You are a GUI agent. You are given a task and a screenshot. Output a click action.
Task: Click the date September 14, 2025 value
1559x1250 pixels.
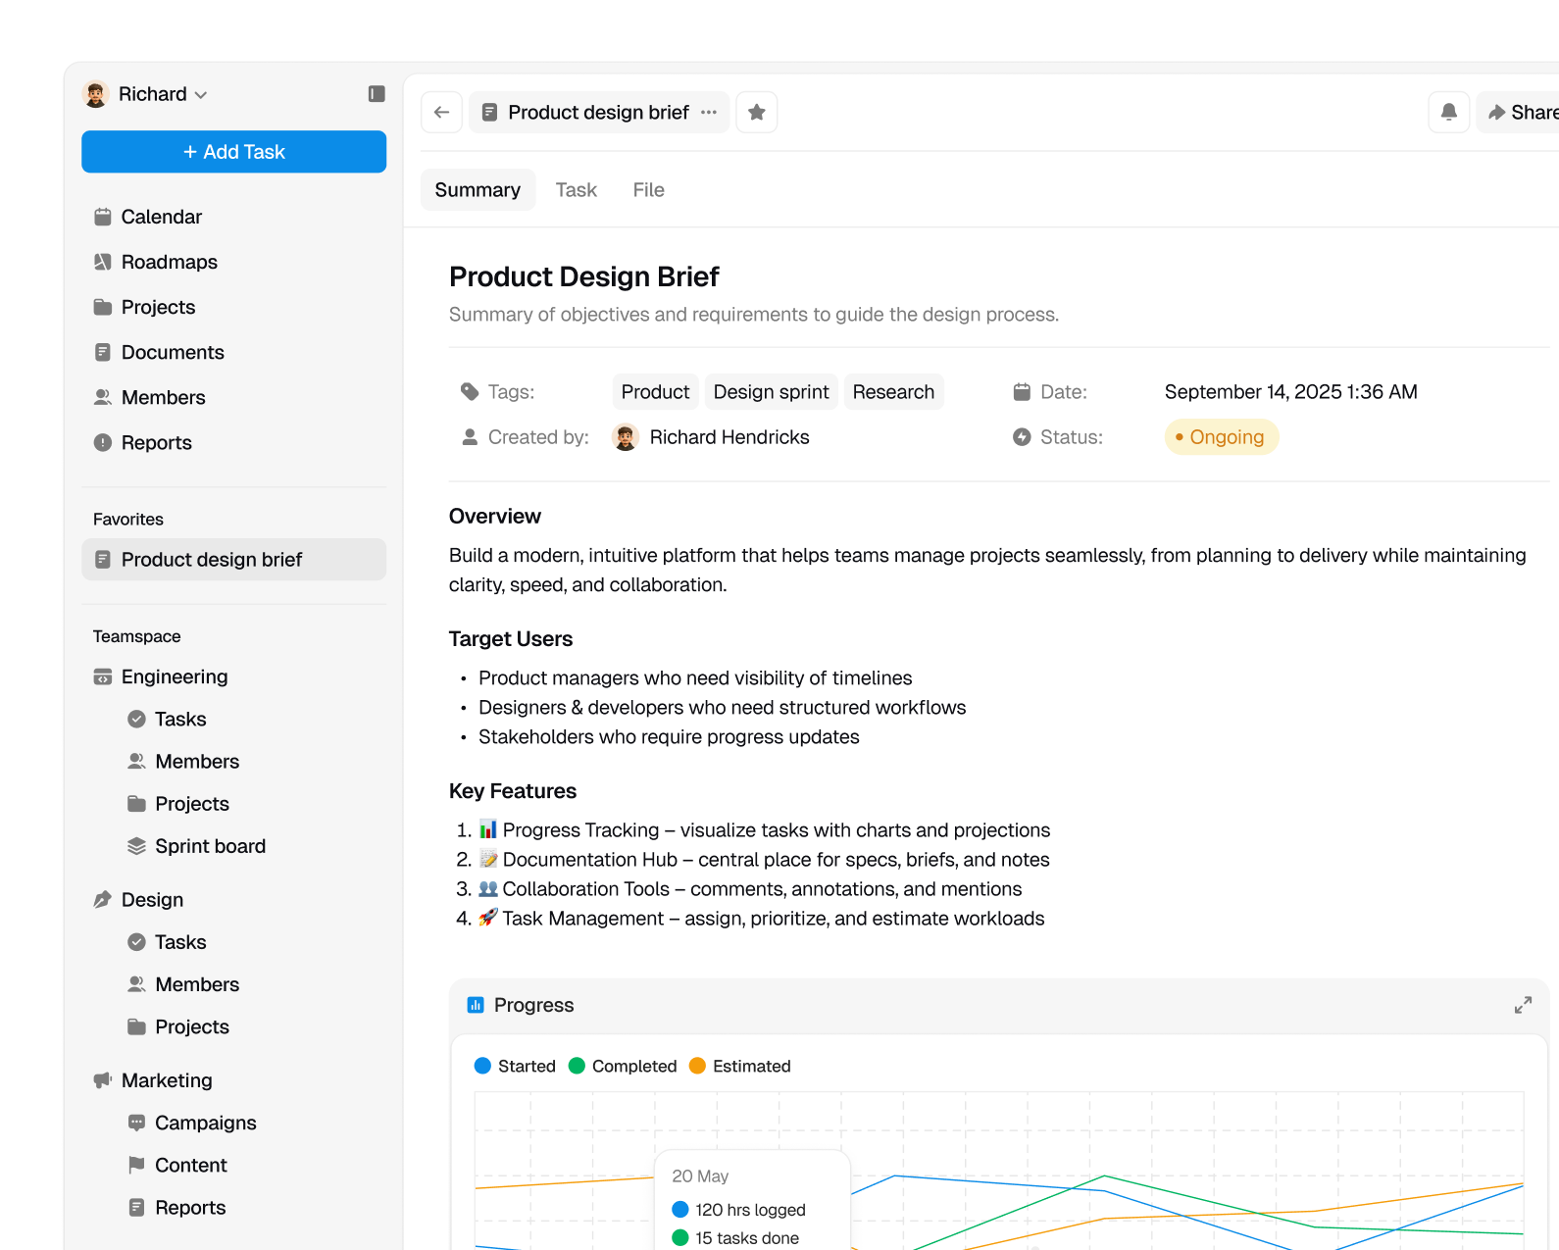(1290, 392)
